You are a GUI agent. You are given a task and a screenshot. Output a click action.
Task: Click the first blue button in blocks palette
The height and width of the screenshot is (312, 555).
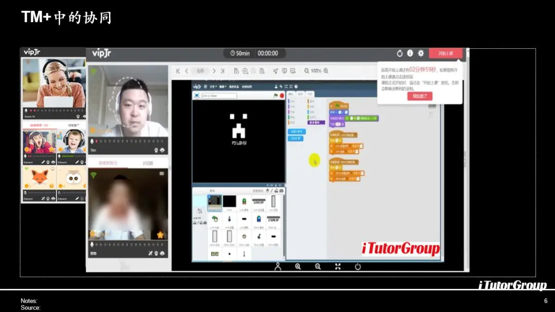(x=297, y=132)
